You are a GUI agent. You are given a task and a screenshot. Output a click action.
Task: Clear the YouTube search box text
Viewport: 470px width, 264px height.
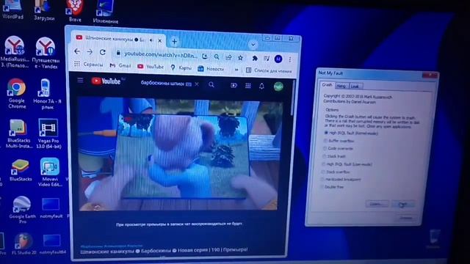(197, 84)
